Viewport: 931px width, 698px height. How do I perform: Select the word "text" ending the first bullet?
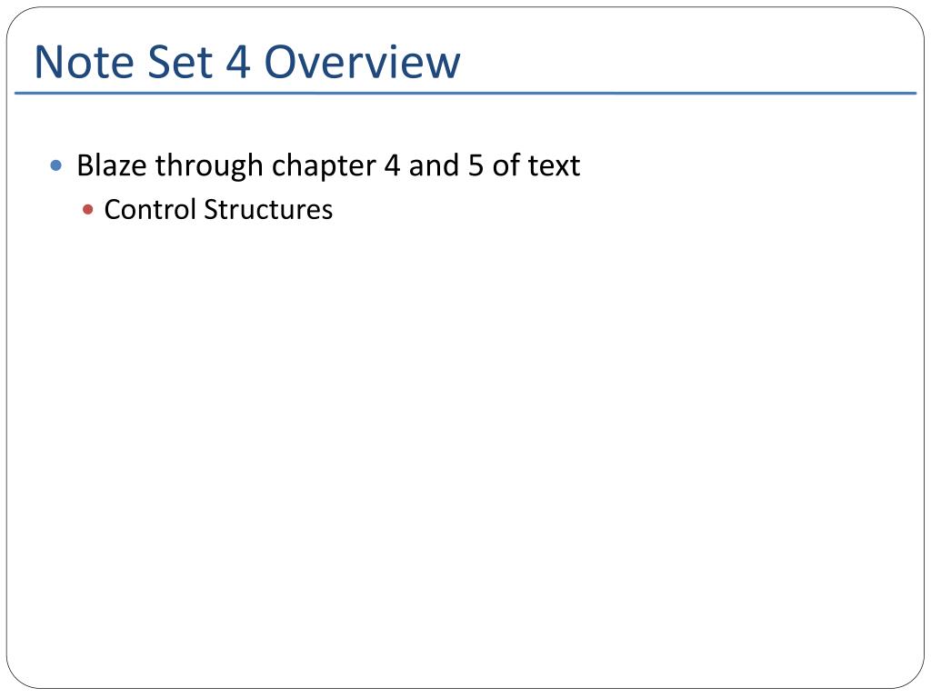[x=554, y=165]
